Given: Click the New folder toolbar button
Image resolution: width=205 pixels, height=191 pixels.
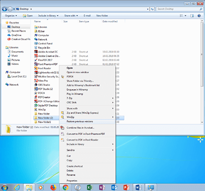Looking at the screenshot, I should [102, 16].
